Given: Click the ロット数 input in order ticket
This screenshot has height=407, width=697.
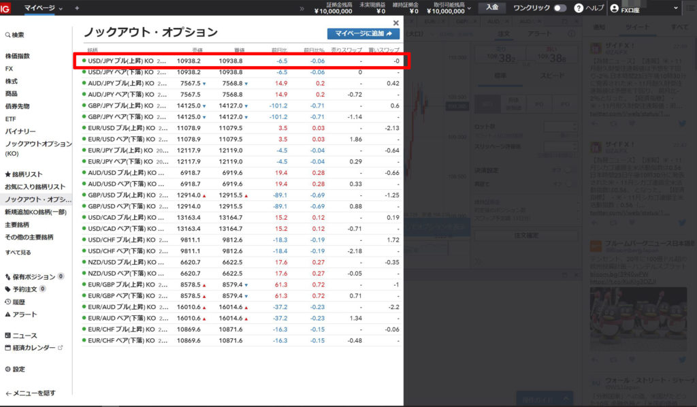Looking at the screenshot, I should click(560, 127).
